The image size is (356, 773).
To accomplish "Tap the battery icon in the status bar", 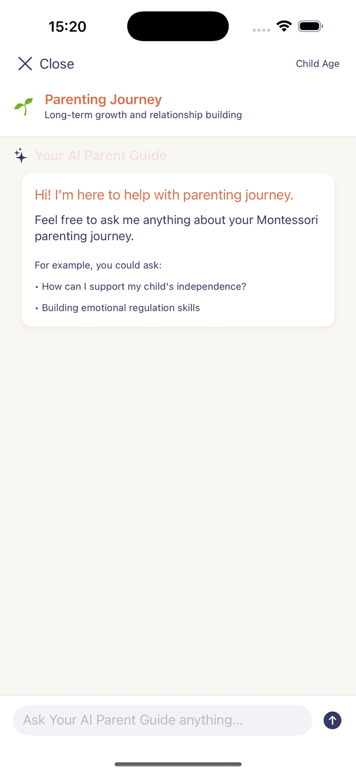I will (x=310, y=26).
